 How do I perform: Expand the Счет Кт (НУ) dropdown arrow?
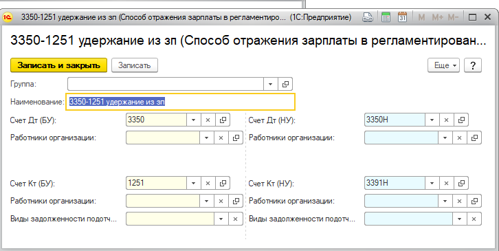coord(432,183)
